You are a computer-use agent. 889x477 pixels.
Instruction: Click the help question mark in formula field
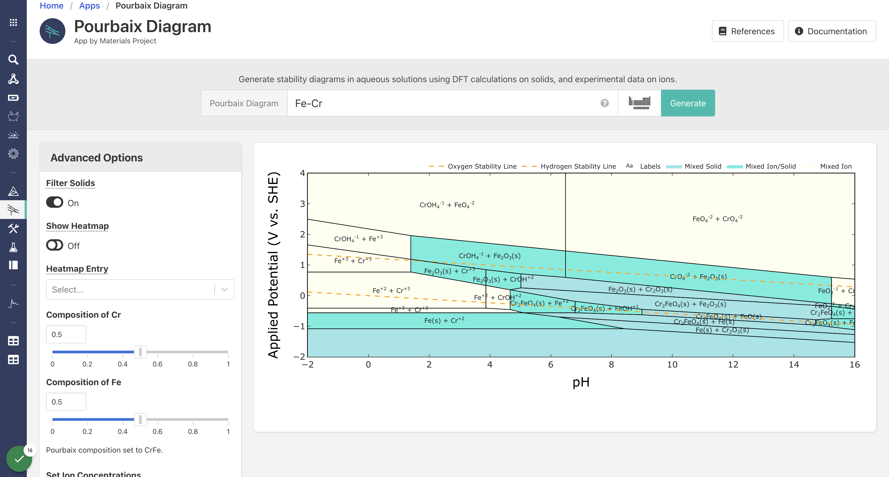[x=604, y=103]
